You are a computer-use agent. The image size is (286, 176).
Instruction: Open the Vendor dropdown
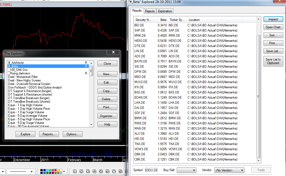point(229,170)
